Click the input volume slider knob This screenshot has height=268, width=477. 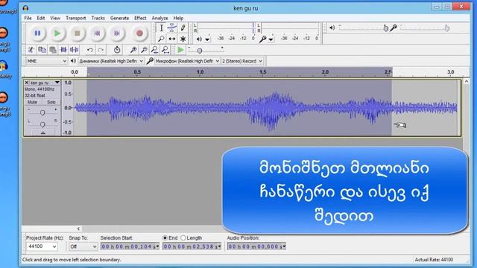(446, 28)
